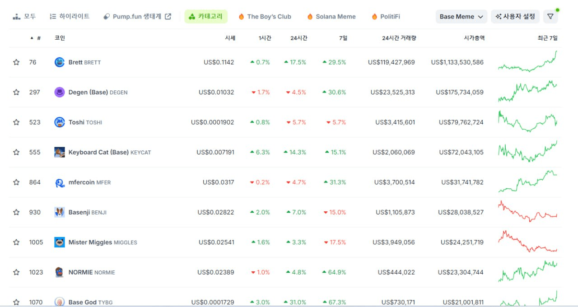Click the fire icon beside The Boy's Club

coord(241,17)
